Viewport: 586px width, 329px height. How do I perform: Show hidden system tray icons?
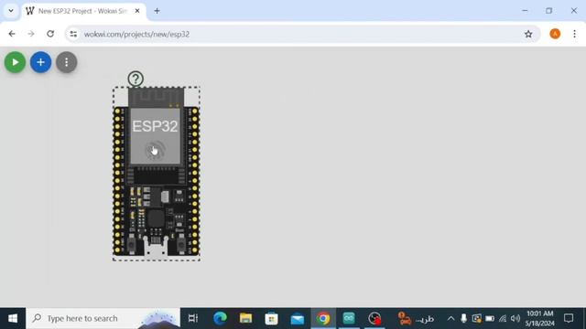(x=450, y=318)
